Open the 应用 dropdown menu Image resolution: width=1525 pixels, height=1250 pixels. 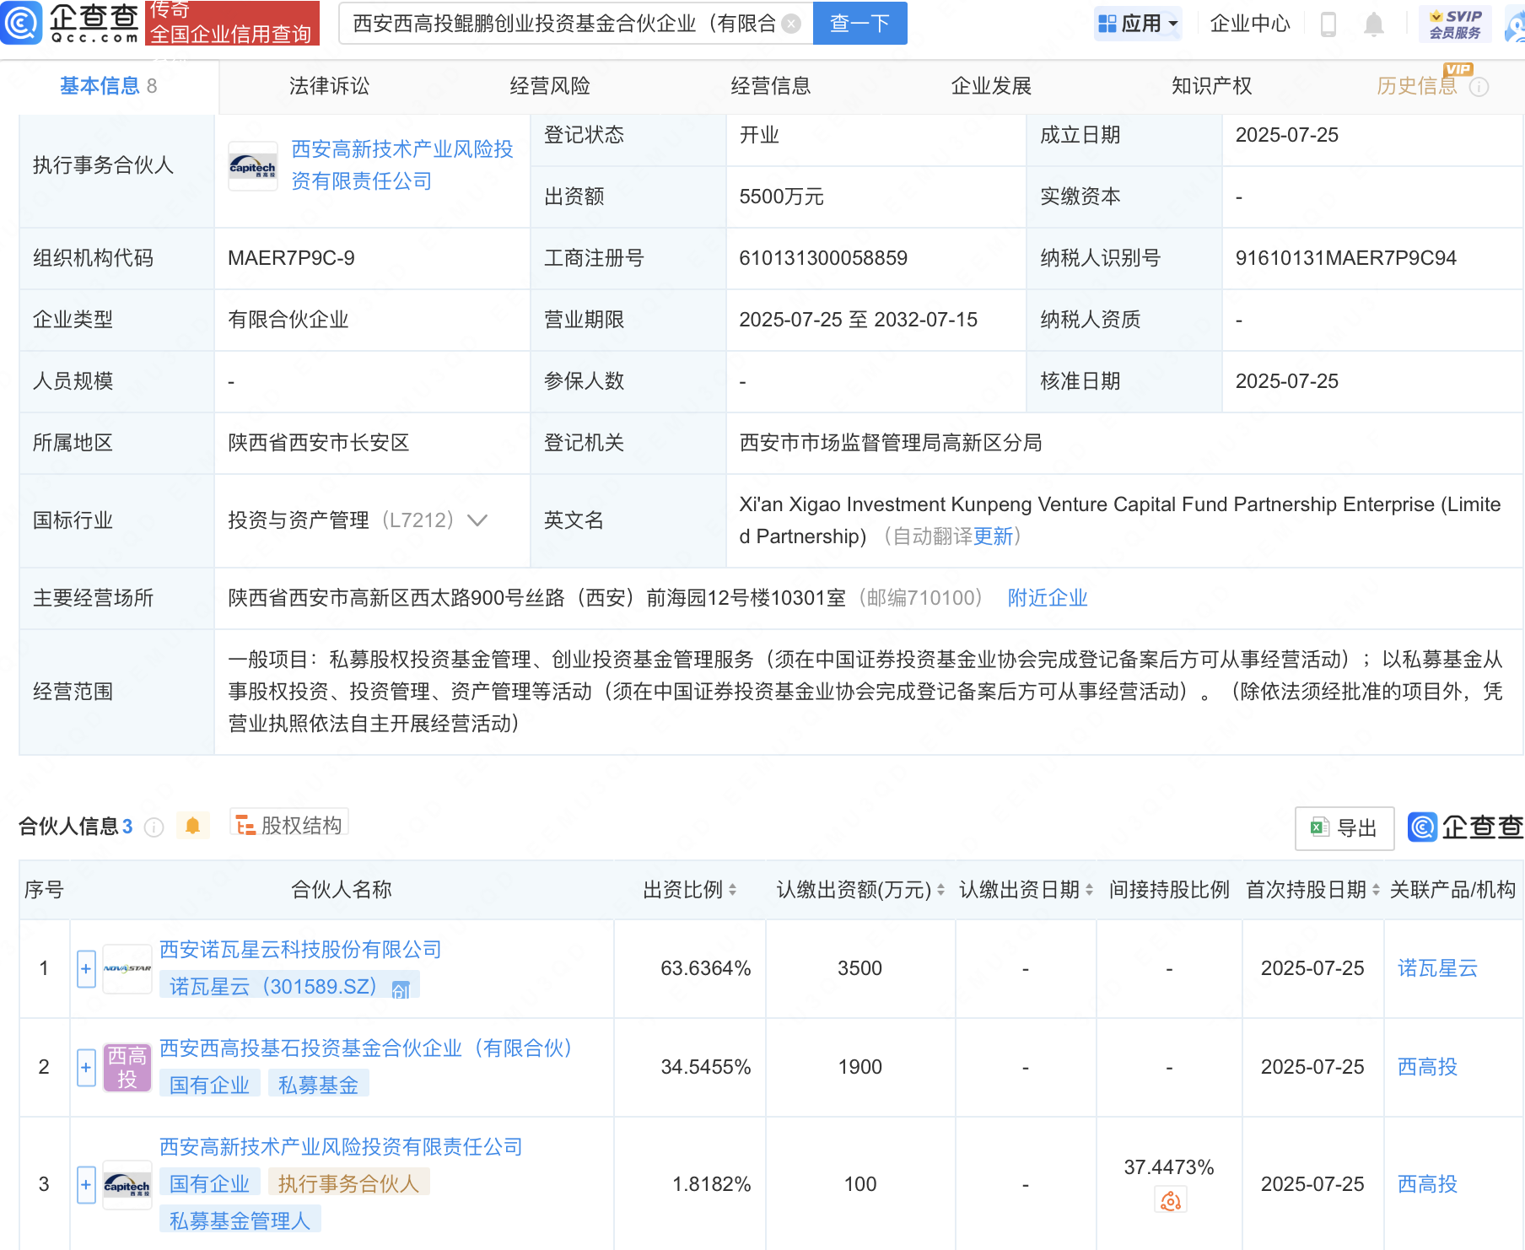(1138, 24)
